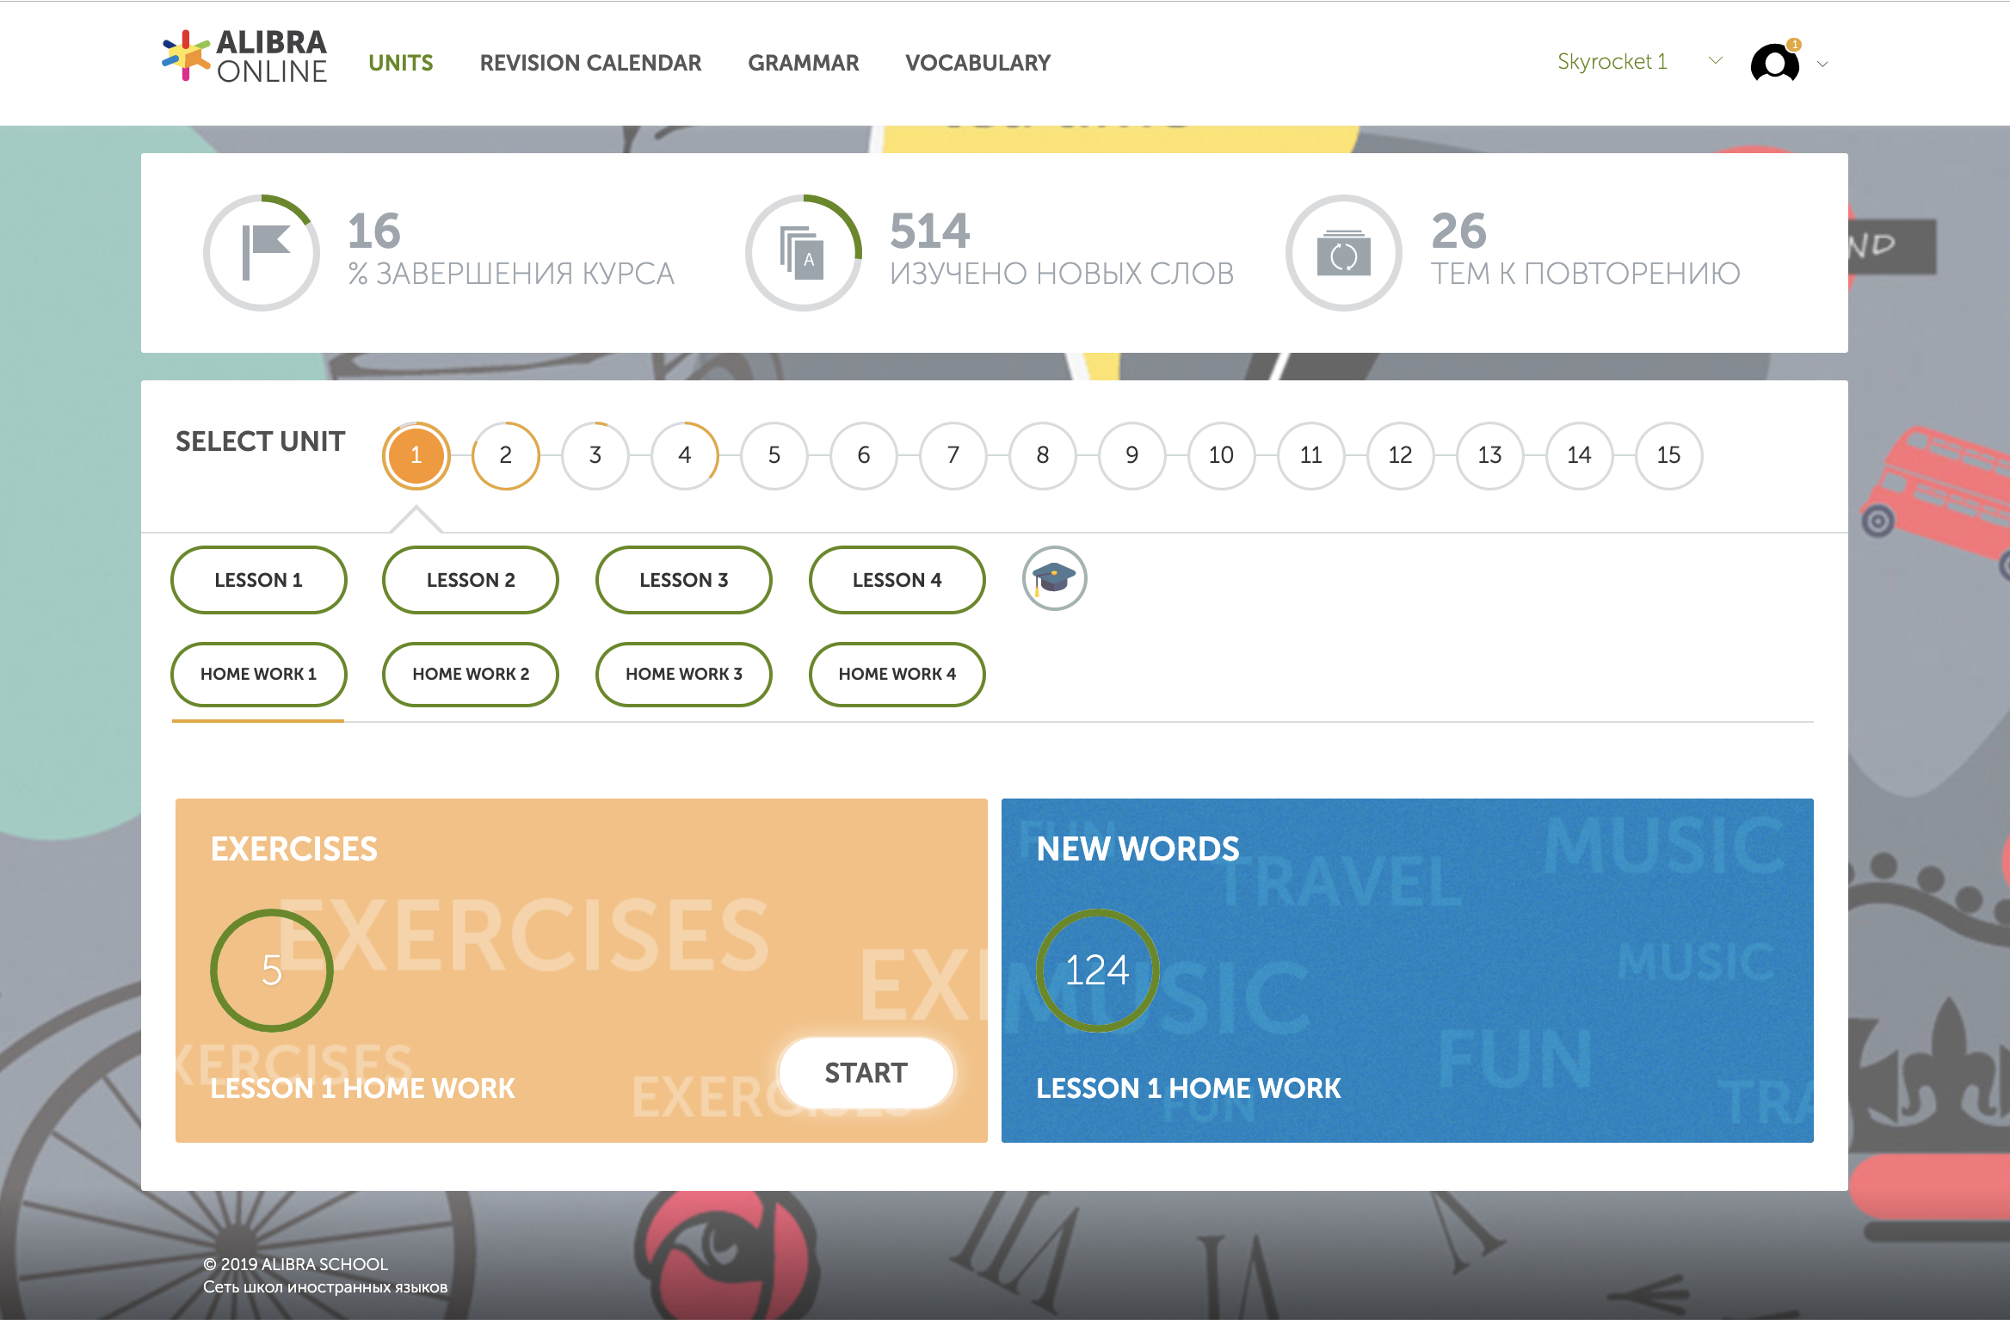Open the graduation cap unit test
The image size is (2010, 1320).
pos(1056,580)
